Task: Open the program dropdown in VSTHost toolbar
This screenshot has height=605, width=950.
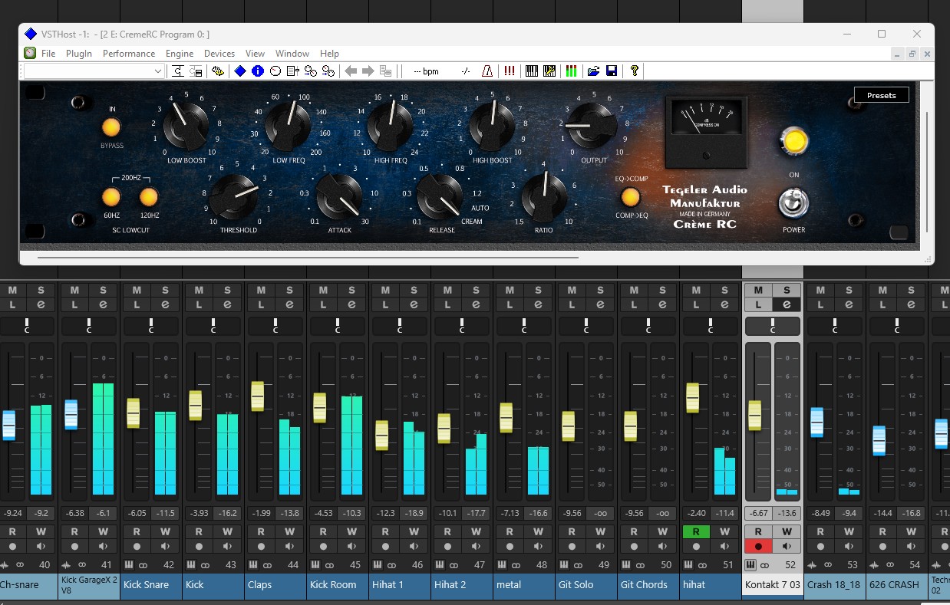Action: pos(94,71)
